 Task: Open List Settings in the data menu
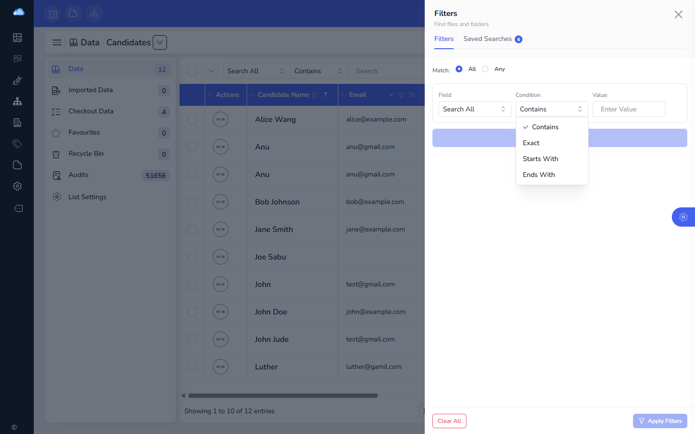(111, 197)
